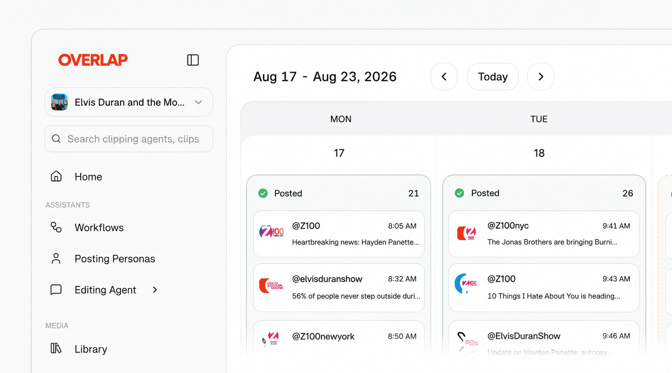Expand the Editing Agent submenu chevron

point(155,290)
